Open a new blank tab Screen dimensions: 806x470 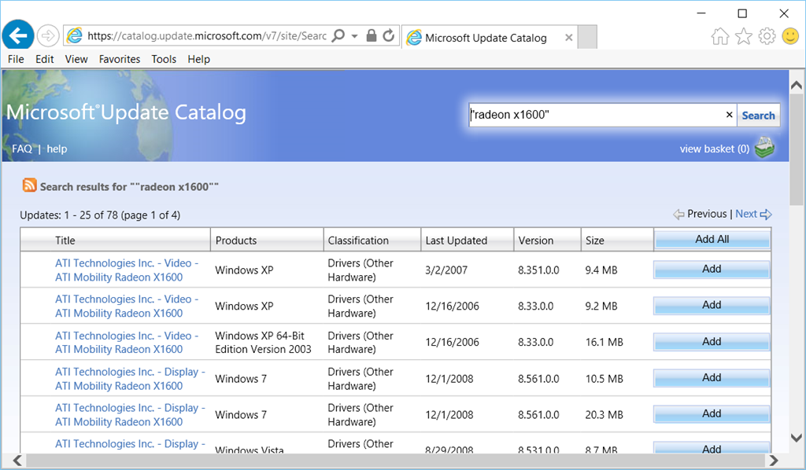point(587,37)
